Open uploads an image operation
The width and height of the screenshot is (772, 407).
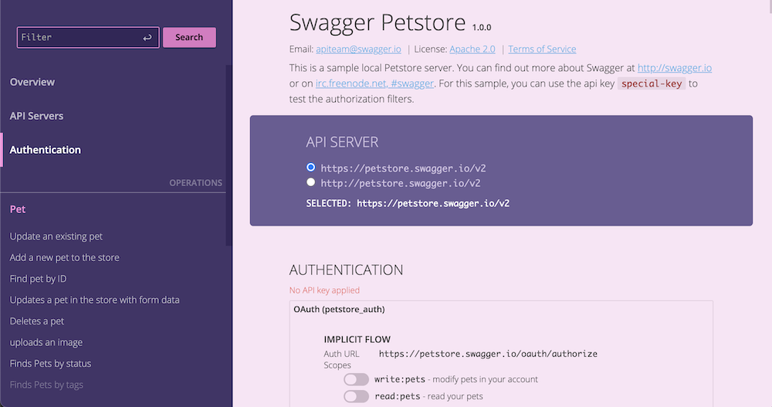pos(46,342)
